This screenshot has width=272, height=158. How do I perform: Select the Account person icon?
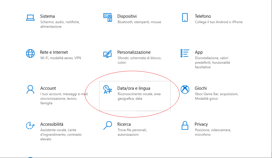tap(30, 89)
